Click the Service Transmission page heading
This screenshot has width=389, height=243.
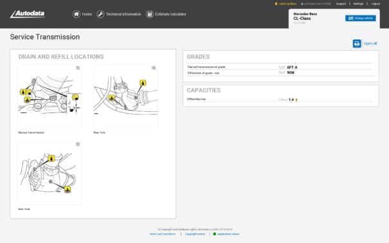(x=45, y=37)
